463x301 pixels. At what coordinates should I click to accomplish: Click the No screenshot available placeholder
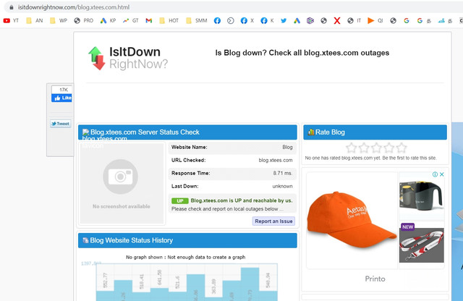[x=122, y=184]
